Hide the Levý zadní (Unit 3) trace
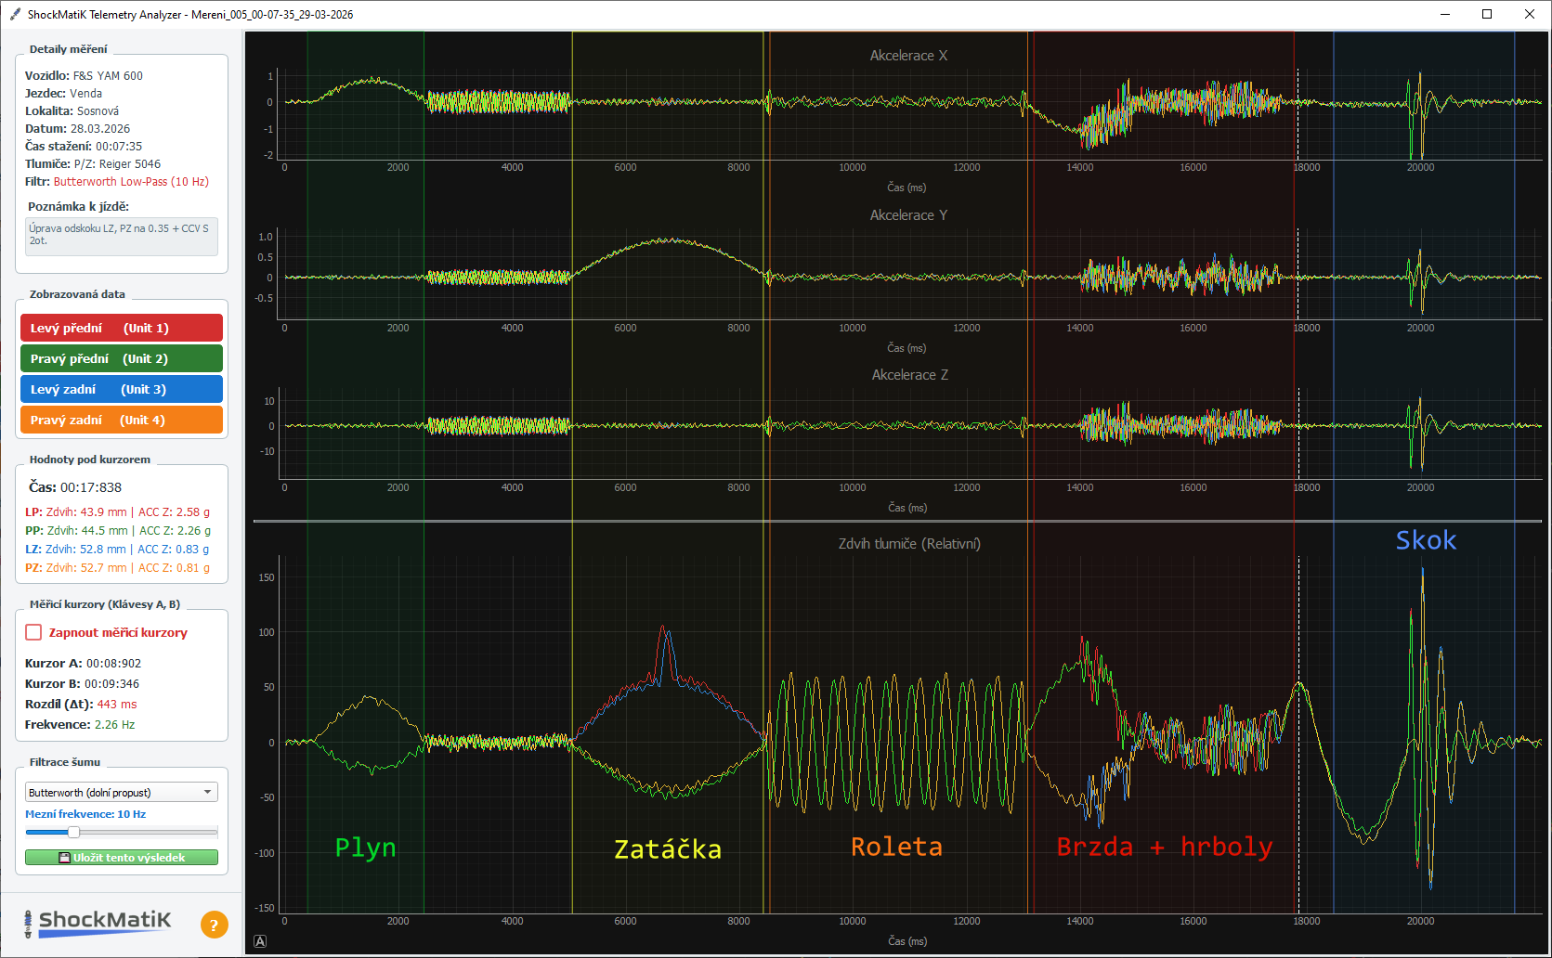This screenshot has width=1552, height=958. pos(121,389)
